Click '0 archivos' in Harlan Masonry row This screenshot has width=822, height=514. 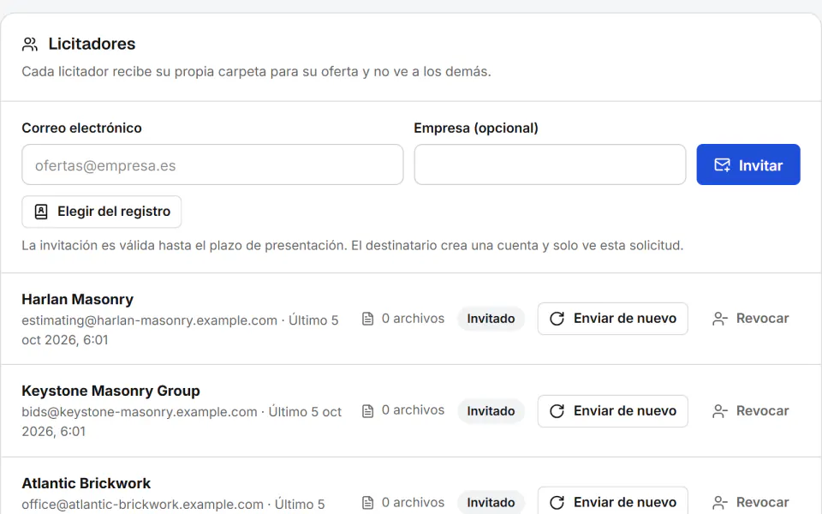[x=413, y=319]
